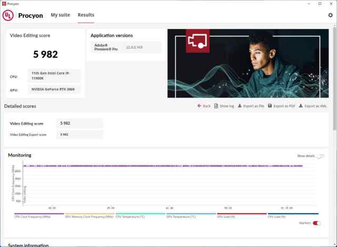Screen dimensions: 337x247
Task: Disable the Markers toggle
Action: coord(316,223)
